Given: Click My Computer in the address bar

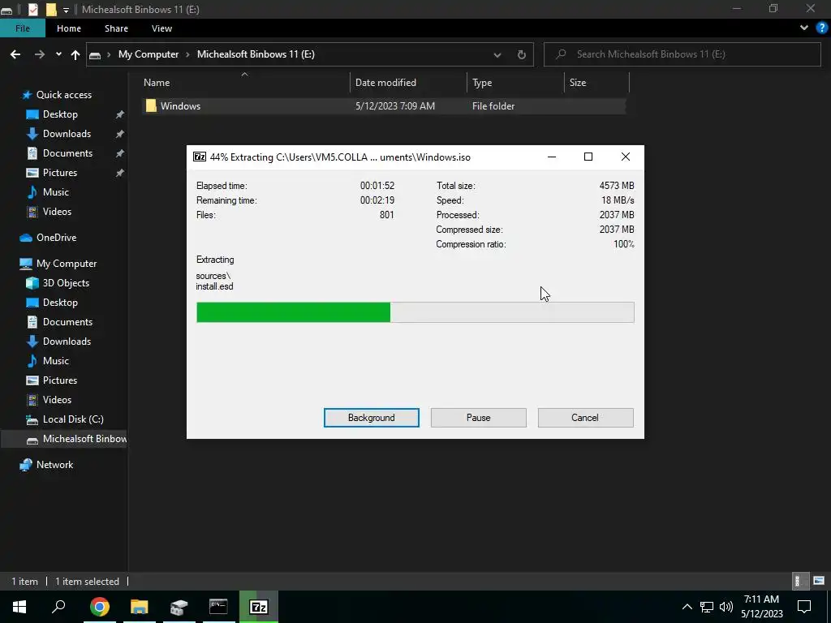Looking at the screenshot, I should pos(149,54).
